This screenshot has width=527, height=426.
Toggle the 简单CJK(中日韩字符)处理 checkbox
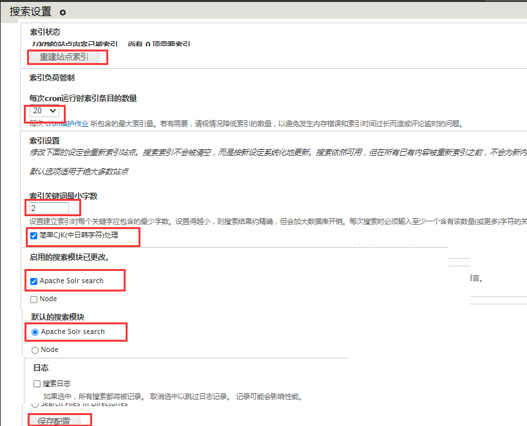tap(34, 236)
